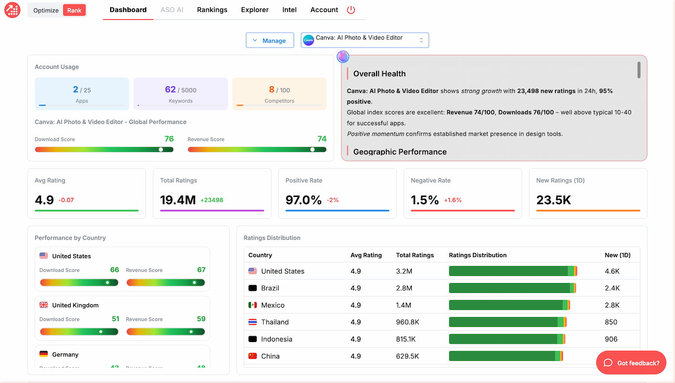The image size is (675, 383).
Task: Switch mode to Optimize
Action: coord(46,10)
